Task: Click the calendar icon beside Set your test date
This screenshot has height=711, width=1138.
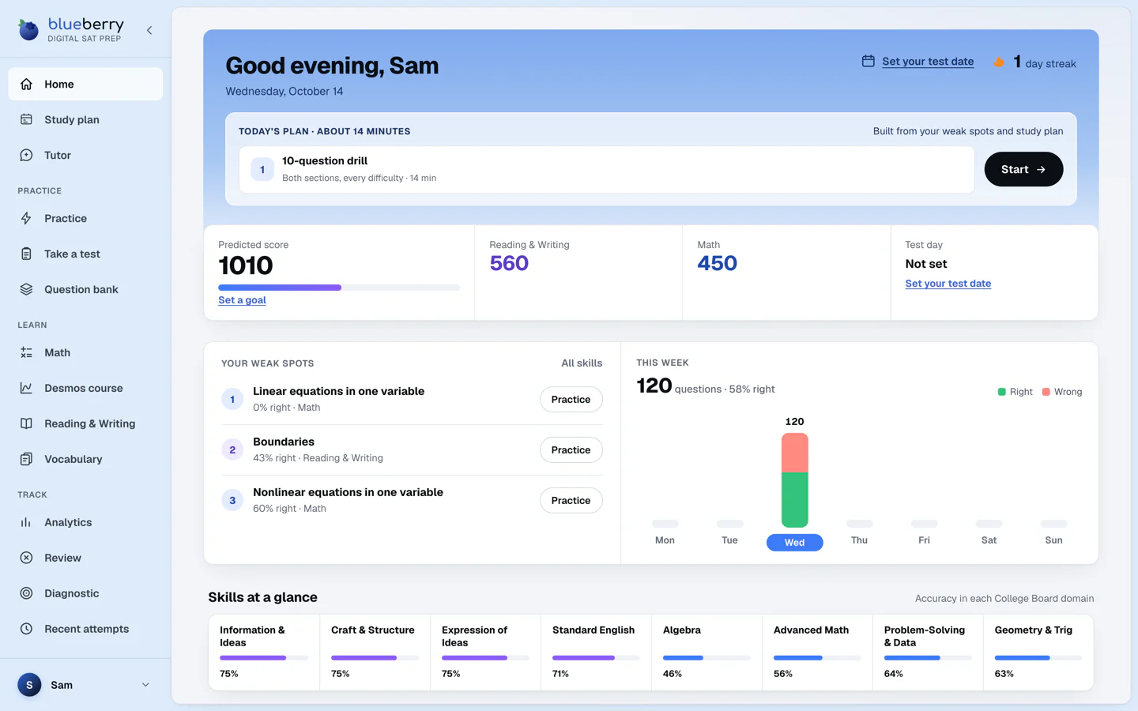Action: (x=868, y=61)
